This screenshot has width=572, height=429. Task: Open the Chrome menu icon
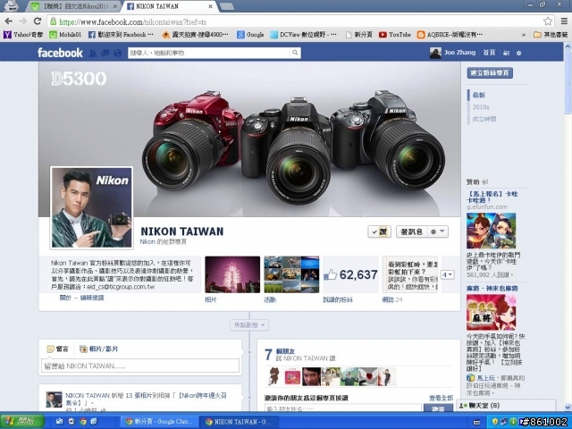[x=564, y=21]
